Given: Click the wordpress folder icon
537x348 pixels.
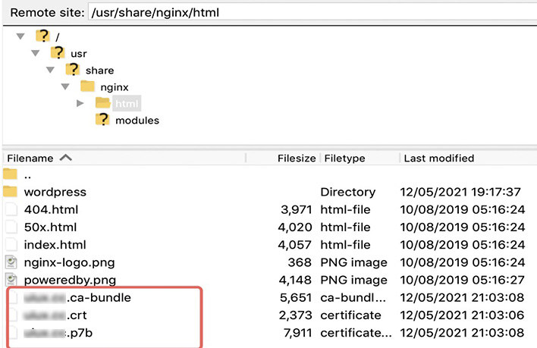Looking at the screenshot, I should pos(11,192).
